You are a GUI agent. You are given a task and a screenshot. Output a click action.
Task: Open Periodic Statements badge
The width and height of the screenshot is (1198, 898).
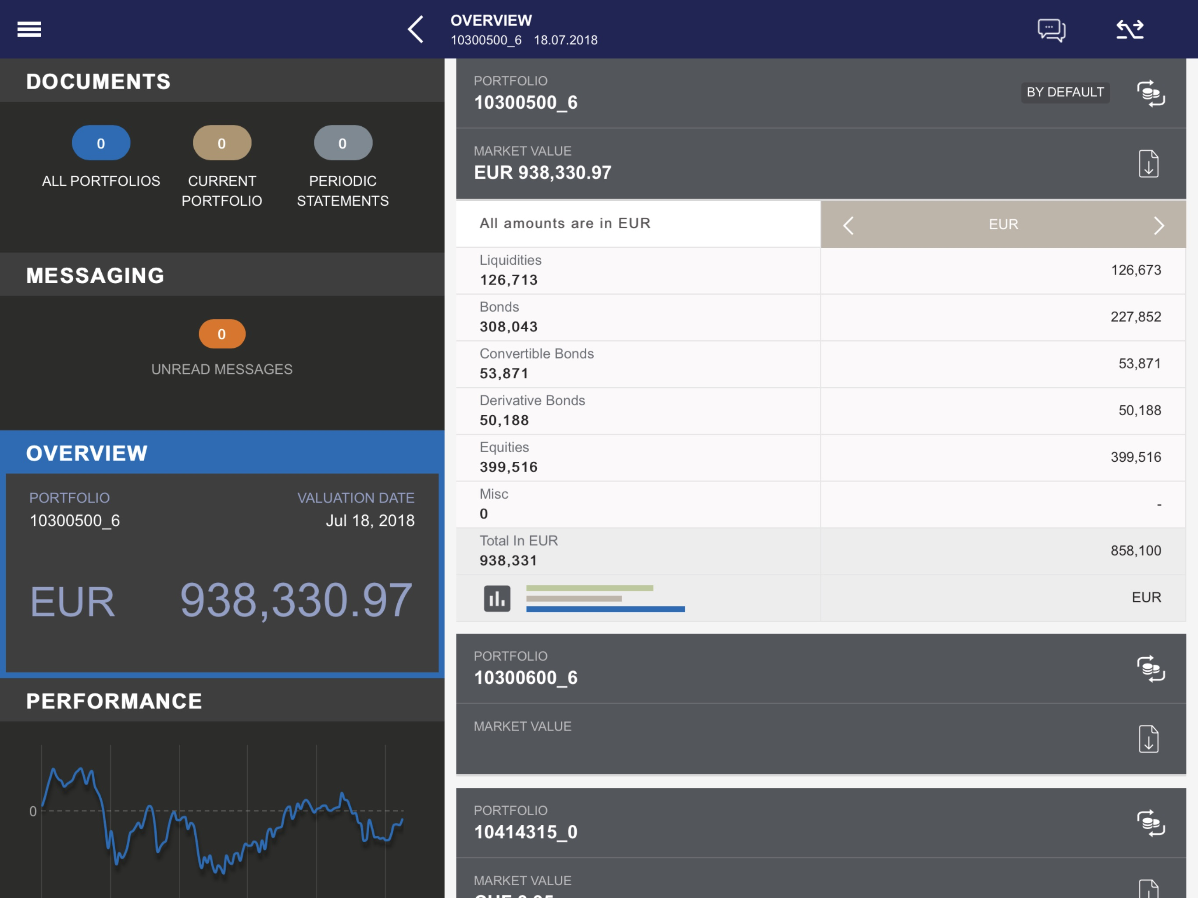tap(343, 143)
